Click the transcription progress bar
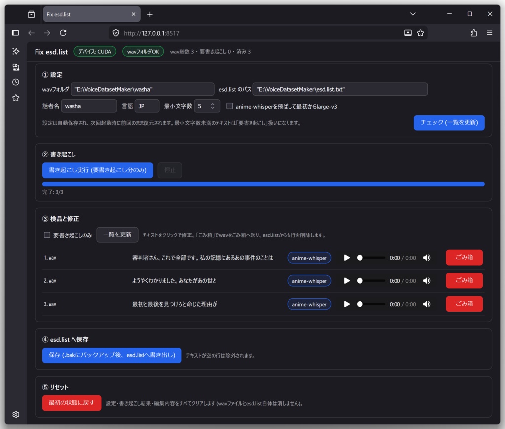The height and width of the screenshot is (429, 505). [263, 184]
